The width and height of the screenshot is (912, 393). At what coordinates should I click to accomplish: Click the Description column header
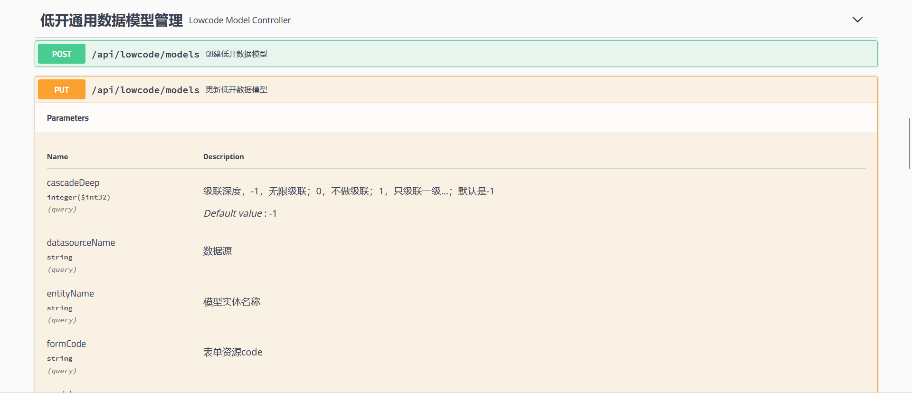coord(223,157)
